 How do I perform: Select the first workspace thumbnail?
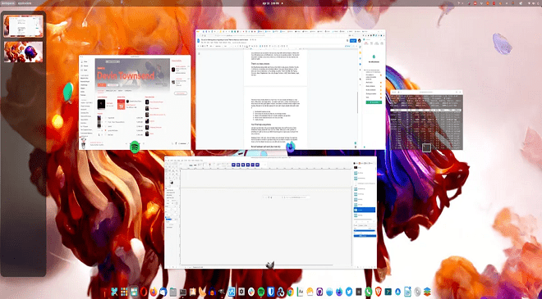point(23,26)
